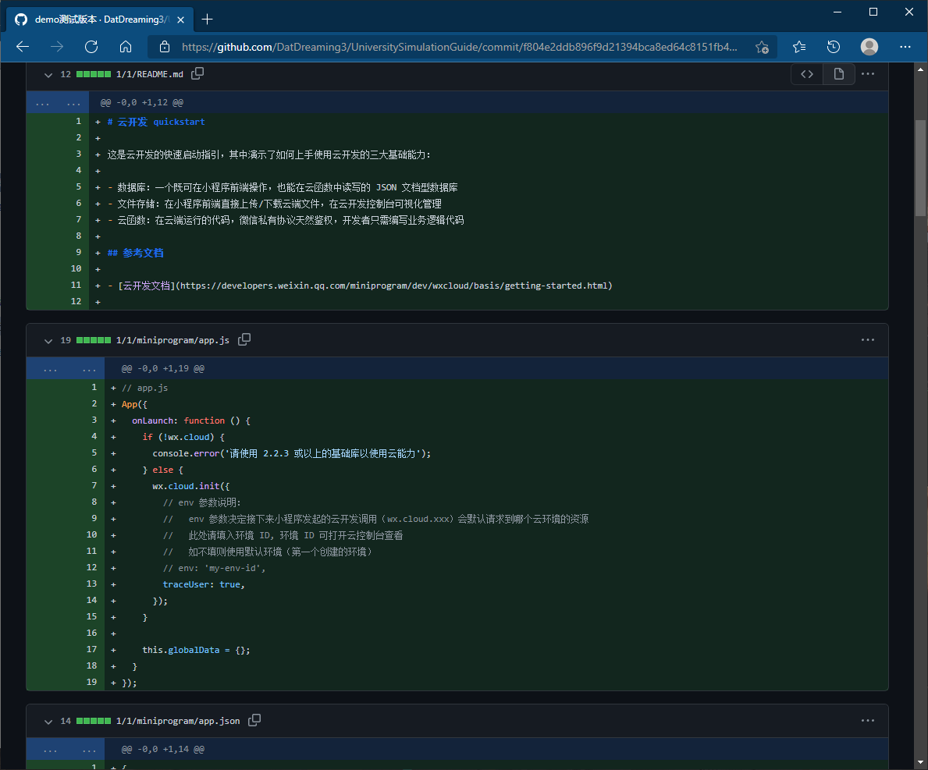This screenshot has height=770, width=928.
Task: Go to the browser home page
Action: (x=125, y=47)
